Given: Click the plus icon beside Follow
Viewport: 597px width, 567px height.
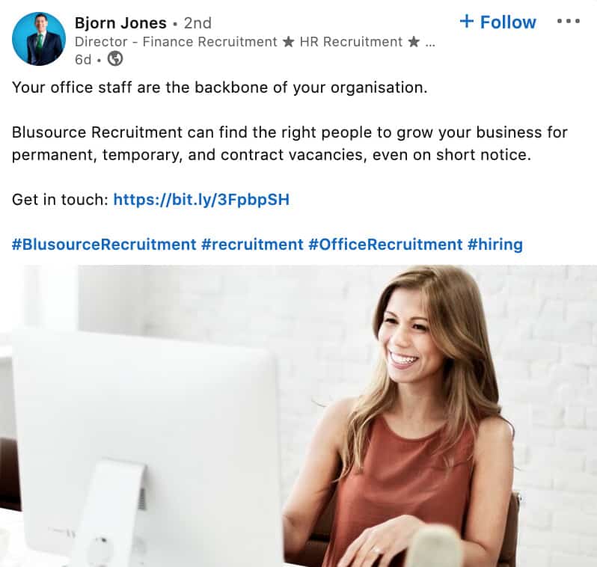Looking at the screenshot, I should pyautogui.click(x=467, y=22).
